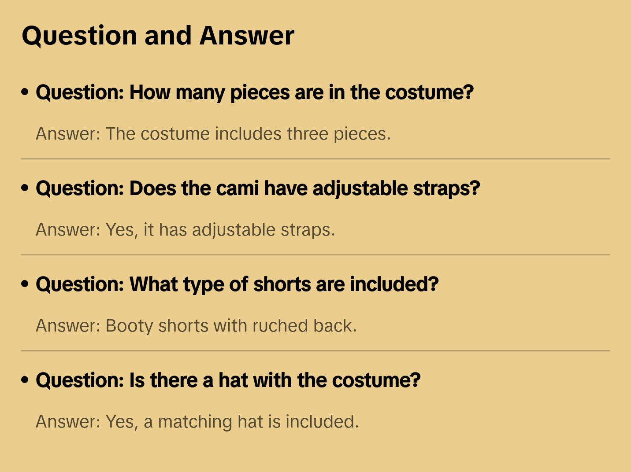Image resolution: width=631 pixels, height=472 pixels.
Task: Click the bullet beside the adjustable straps question
Action: coord(25,188)
